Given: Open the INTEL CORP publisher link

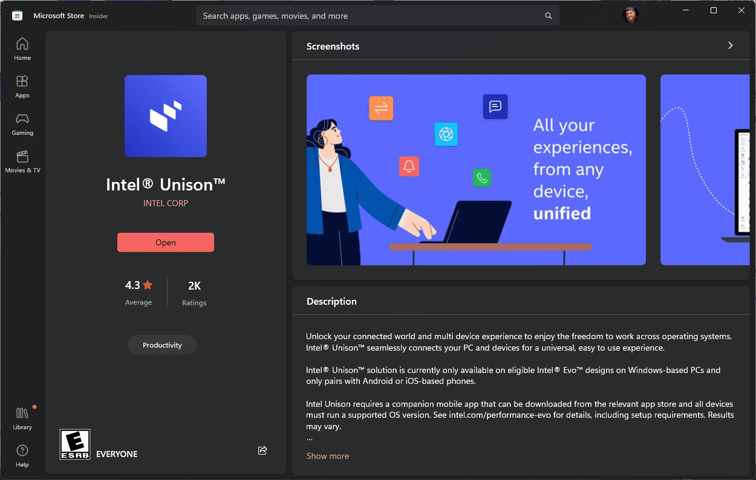Looking at the screenshot, I should click(166, 203).
